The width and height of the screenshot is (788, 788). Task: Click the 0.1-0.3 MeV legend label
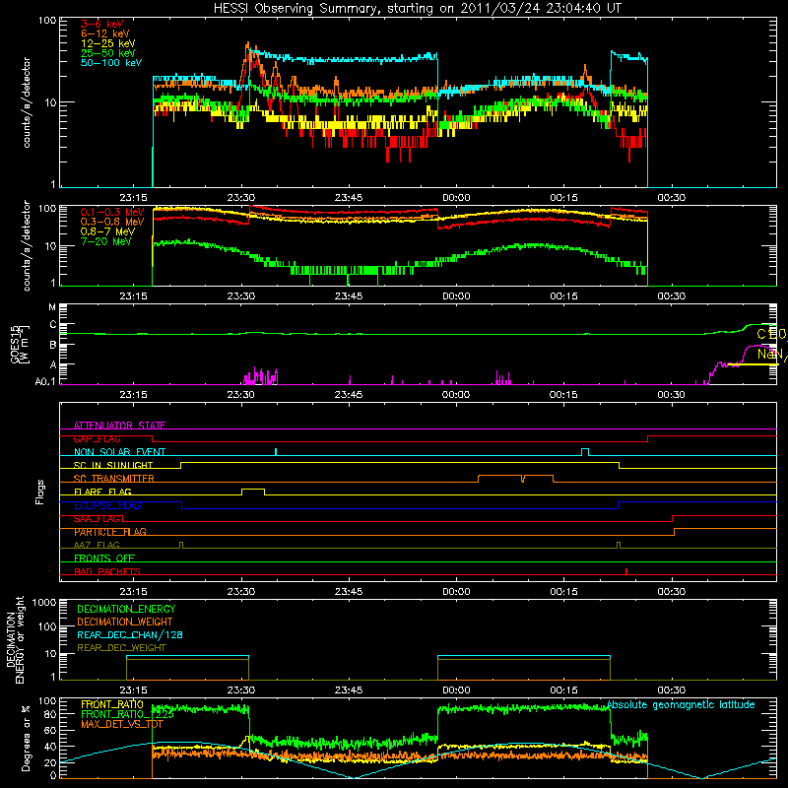click(112, 212)
